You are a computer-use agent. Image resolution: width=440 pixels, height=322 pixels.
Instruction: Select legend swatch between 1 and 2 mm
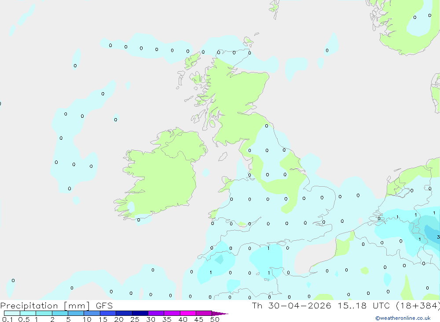[x=44, y=313]
